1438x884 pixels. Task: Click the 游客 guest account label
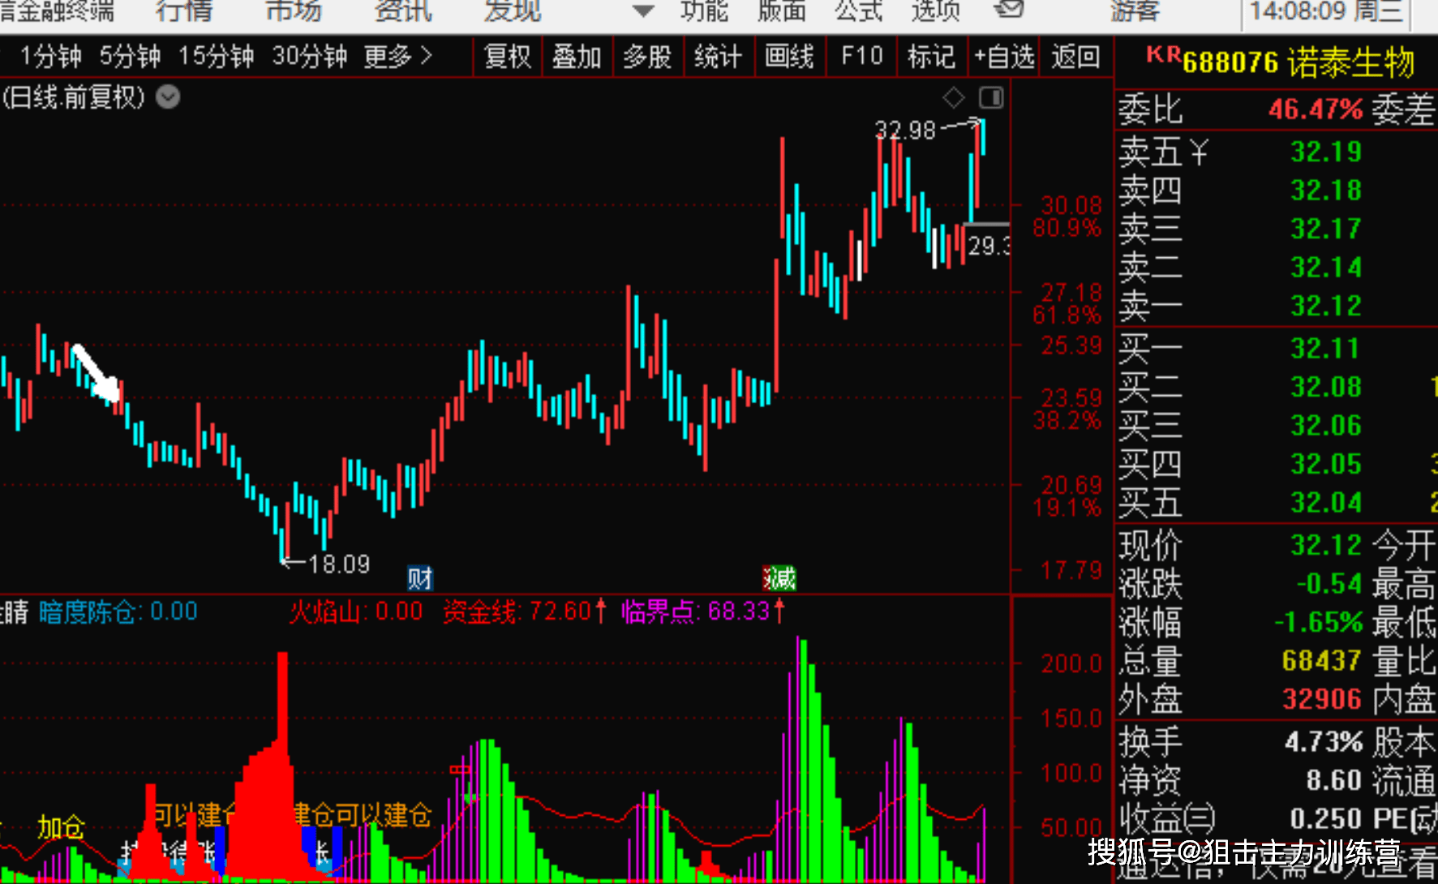pos(1135,11)
